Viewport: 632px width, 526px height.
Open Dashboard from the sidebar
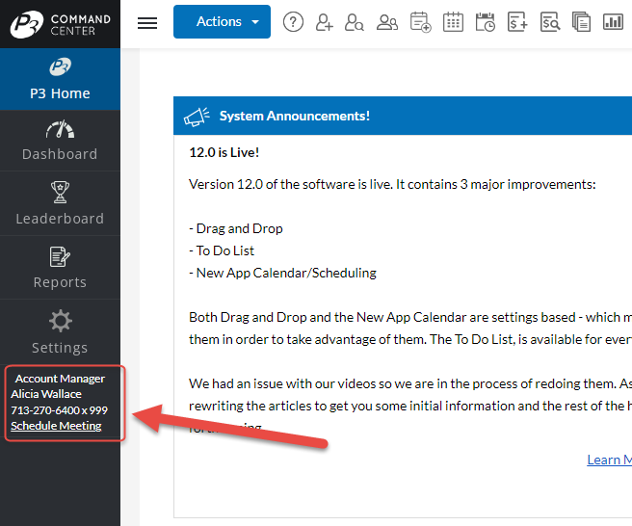60,141
